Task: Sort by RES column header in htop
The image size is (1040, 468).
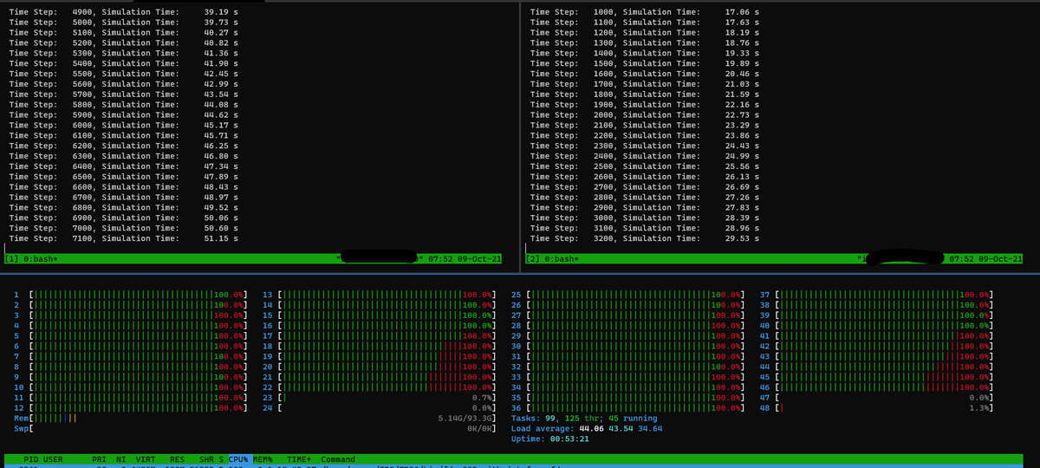Action: coord(177,459)
